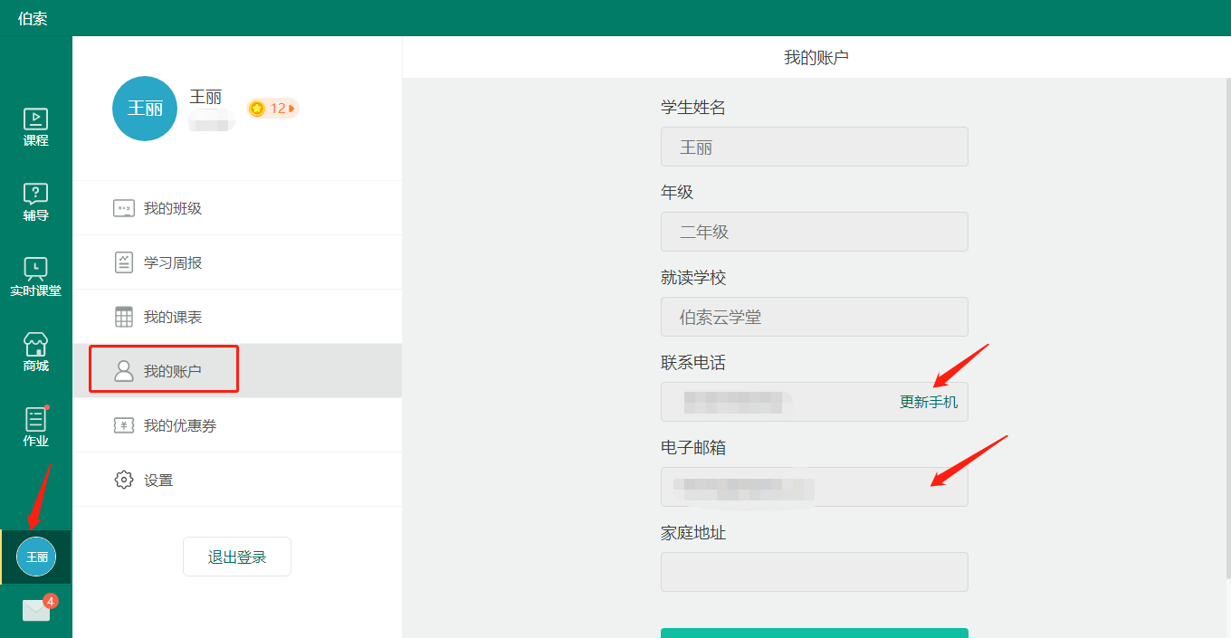Click the calendar icon next to 我的课表

coord(123,316)
